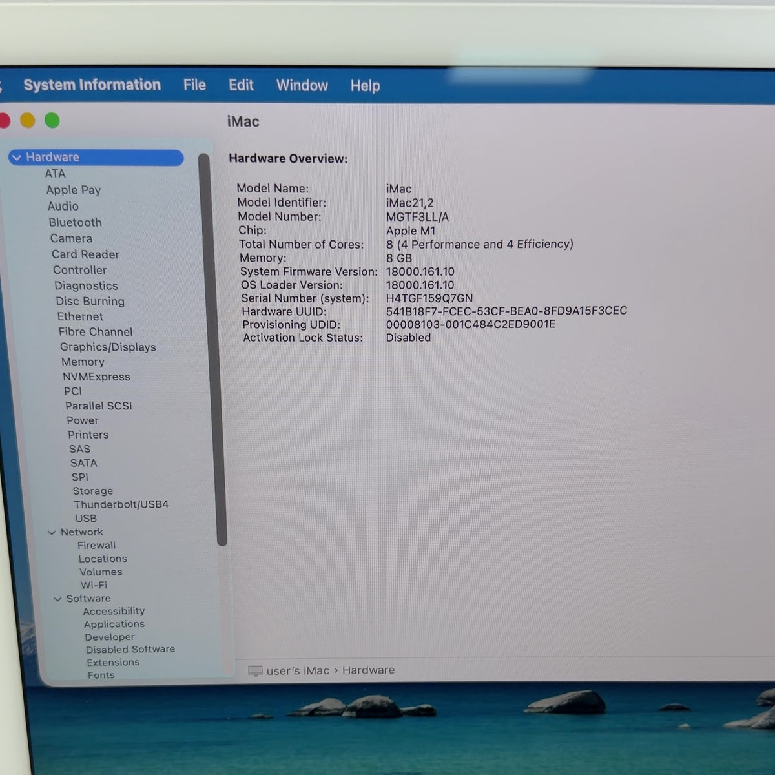Open the Window menu
Viewport: 775px width, 775px height.
(302, 85)
